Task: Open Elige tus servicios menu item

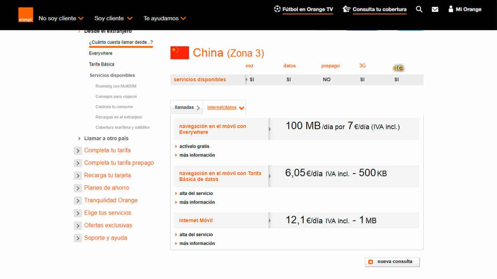Action: point(108,213)
